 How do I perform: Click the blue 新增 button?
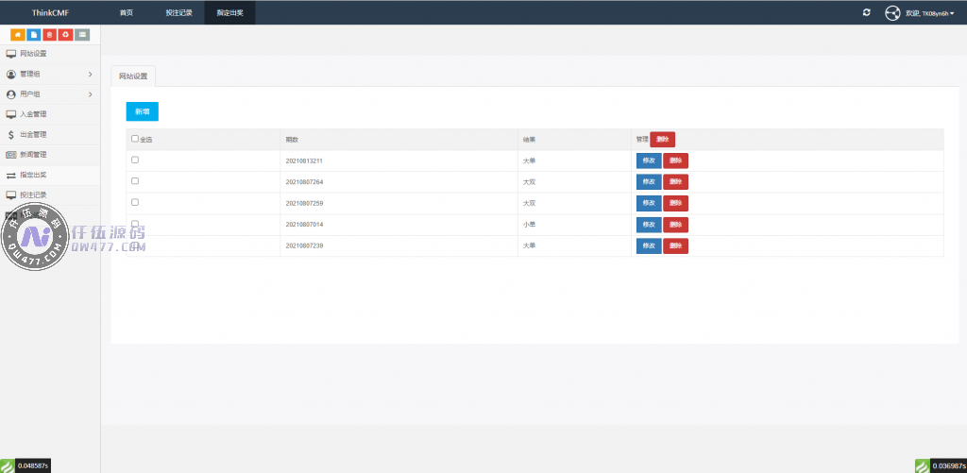pos(142,111)
